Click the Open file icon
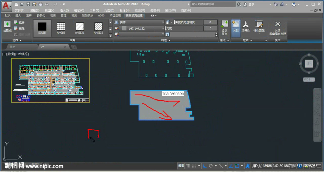 click(x=22, y=4)
